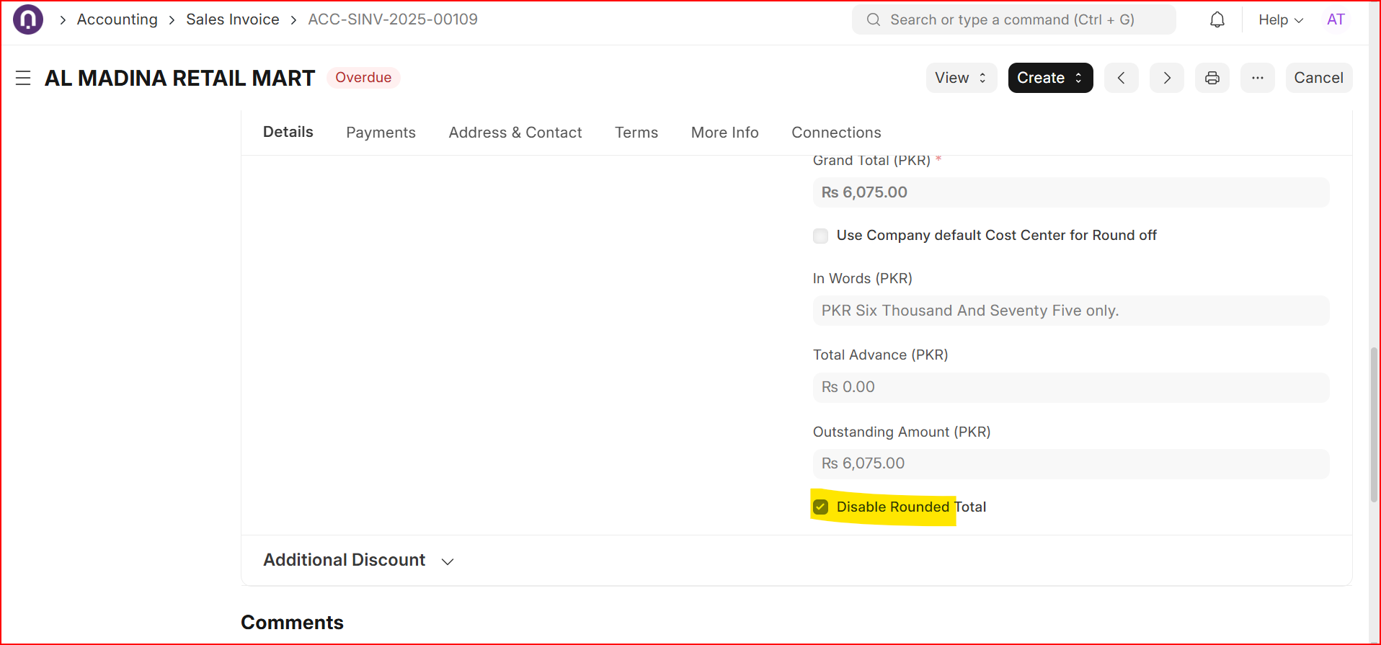Open the View dropdown
1381x645 pixels.
(961, 78)
